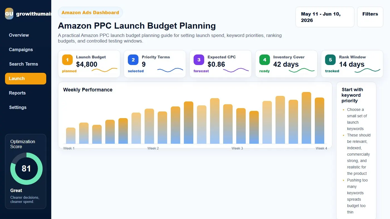
Task: Click the Great rating label
Action: (16, 190)
